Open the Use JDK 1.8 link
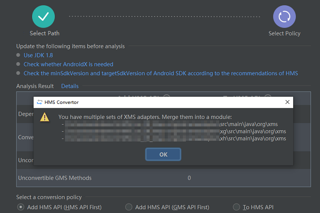This screenshot has width=320, height=213. 38,55
